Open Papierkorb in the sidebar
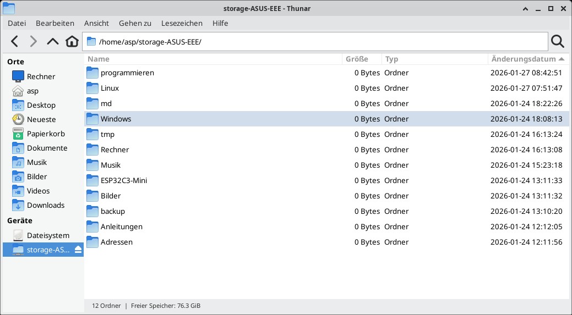Screen dimensions: 572x315 tap(46, 134)
